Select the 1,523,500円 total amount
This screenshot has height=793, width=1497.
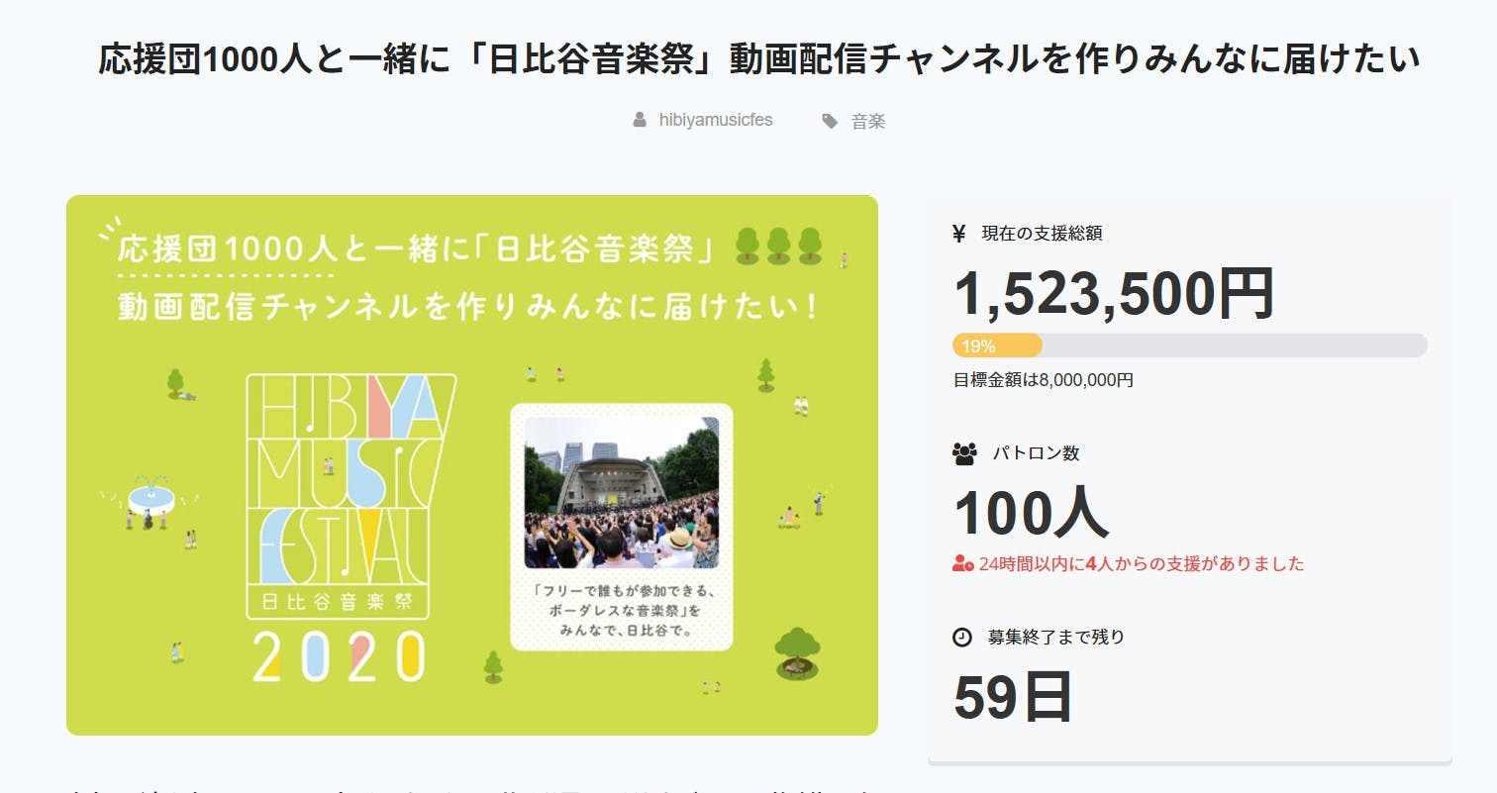[x=1113, y=293]
